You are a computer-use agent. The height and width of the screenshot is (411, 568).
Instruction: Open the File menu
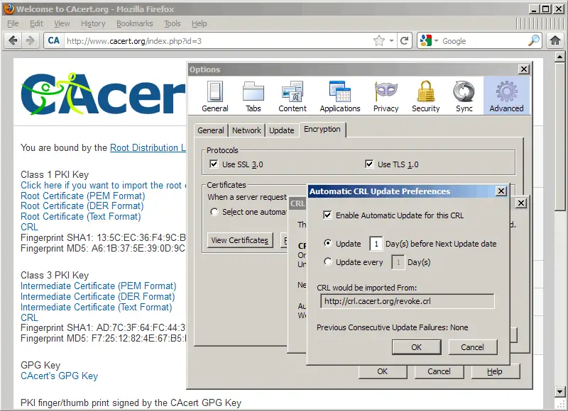point(13,23)
